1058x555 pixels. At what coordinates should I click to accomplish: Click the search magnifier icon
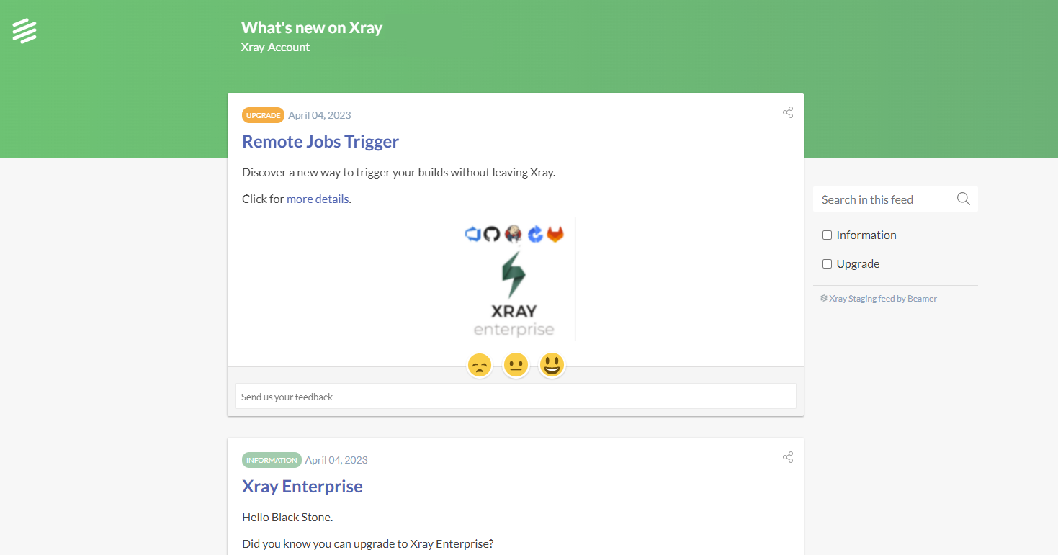click(x=964, y=199)
